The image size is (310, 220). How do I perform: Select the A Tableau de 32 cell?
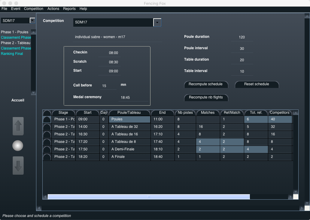click(129, 127)
